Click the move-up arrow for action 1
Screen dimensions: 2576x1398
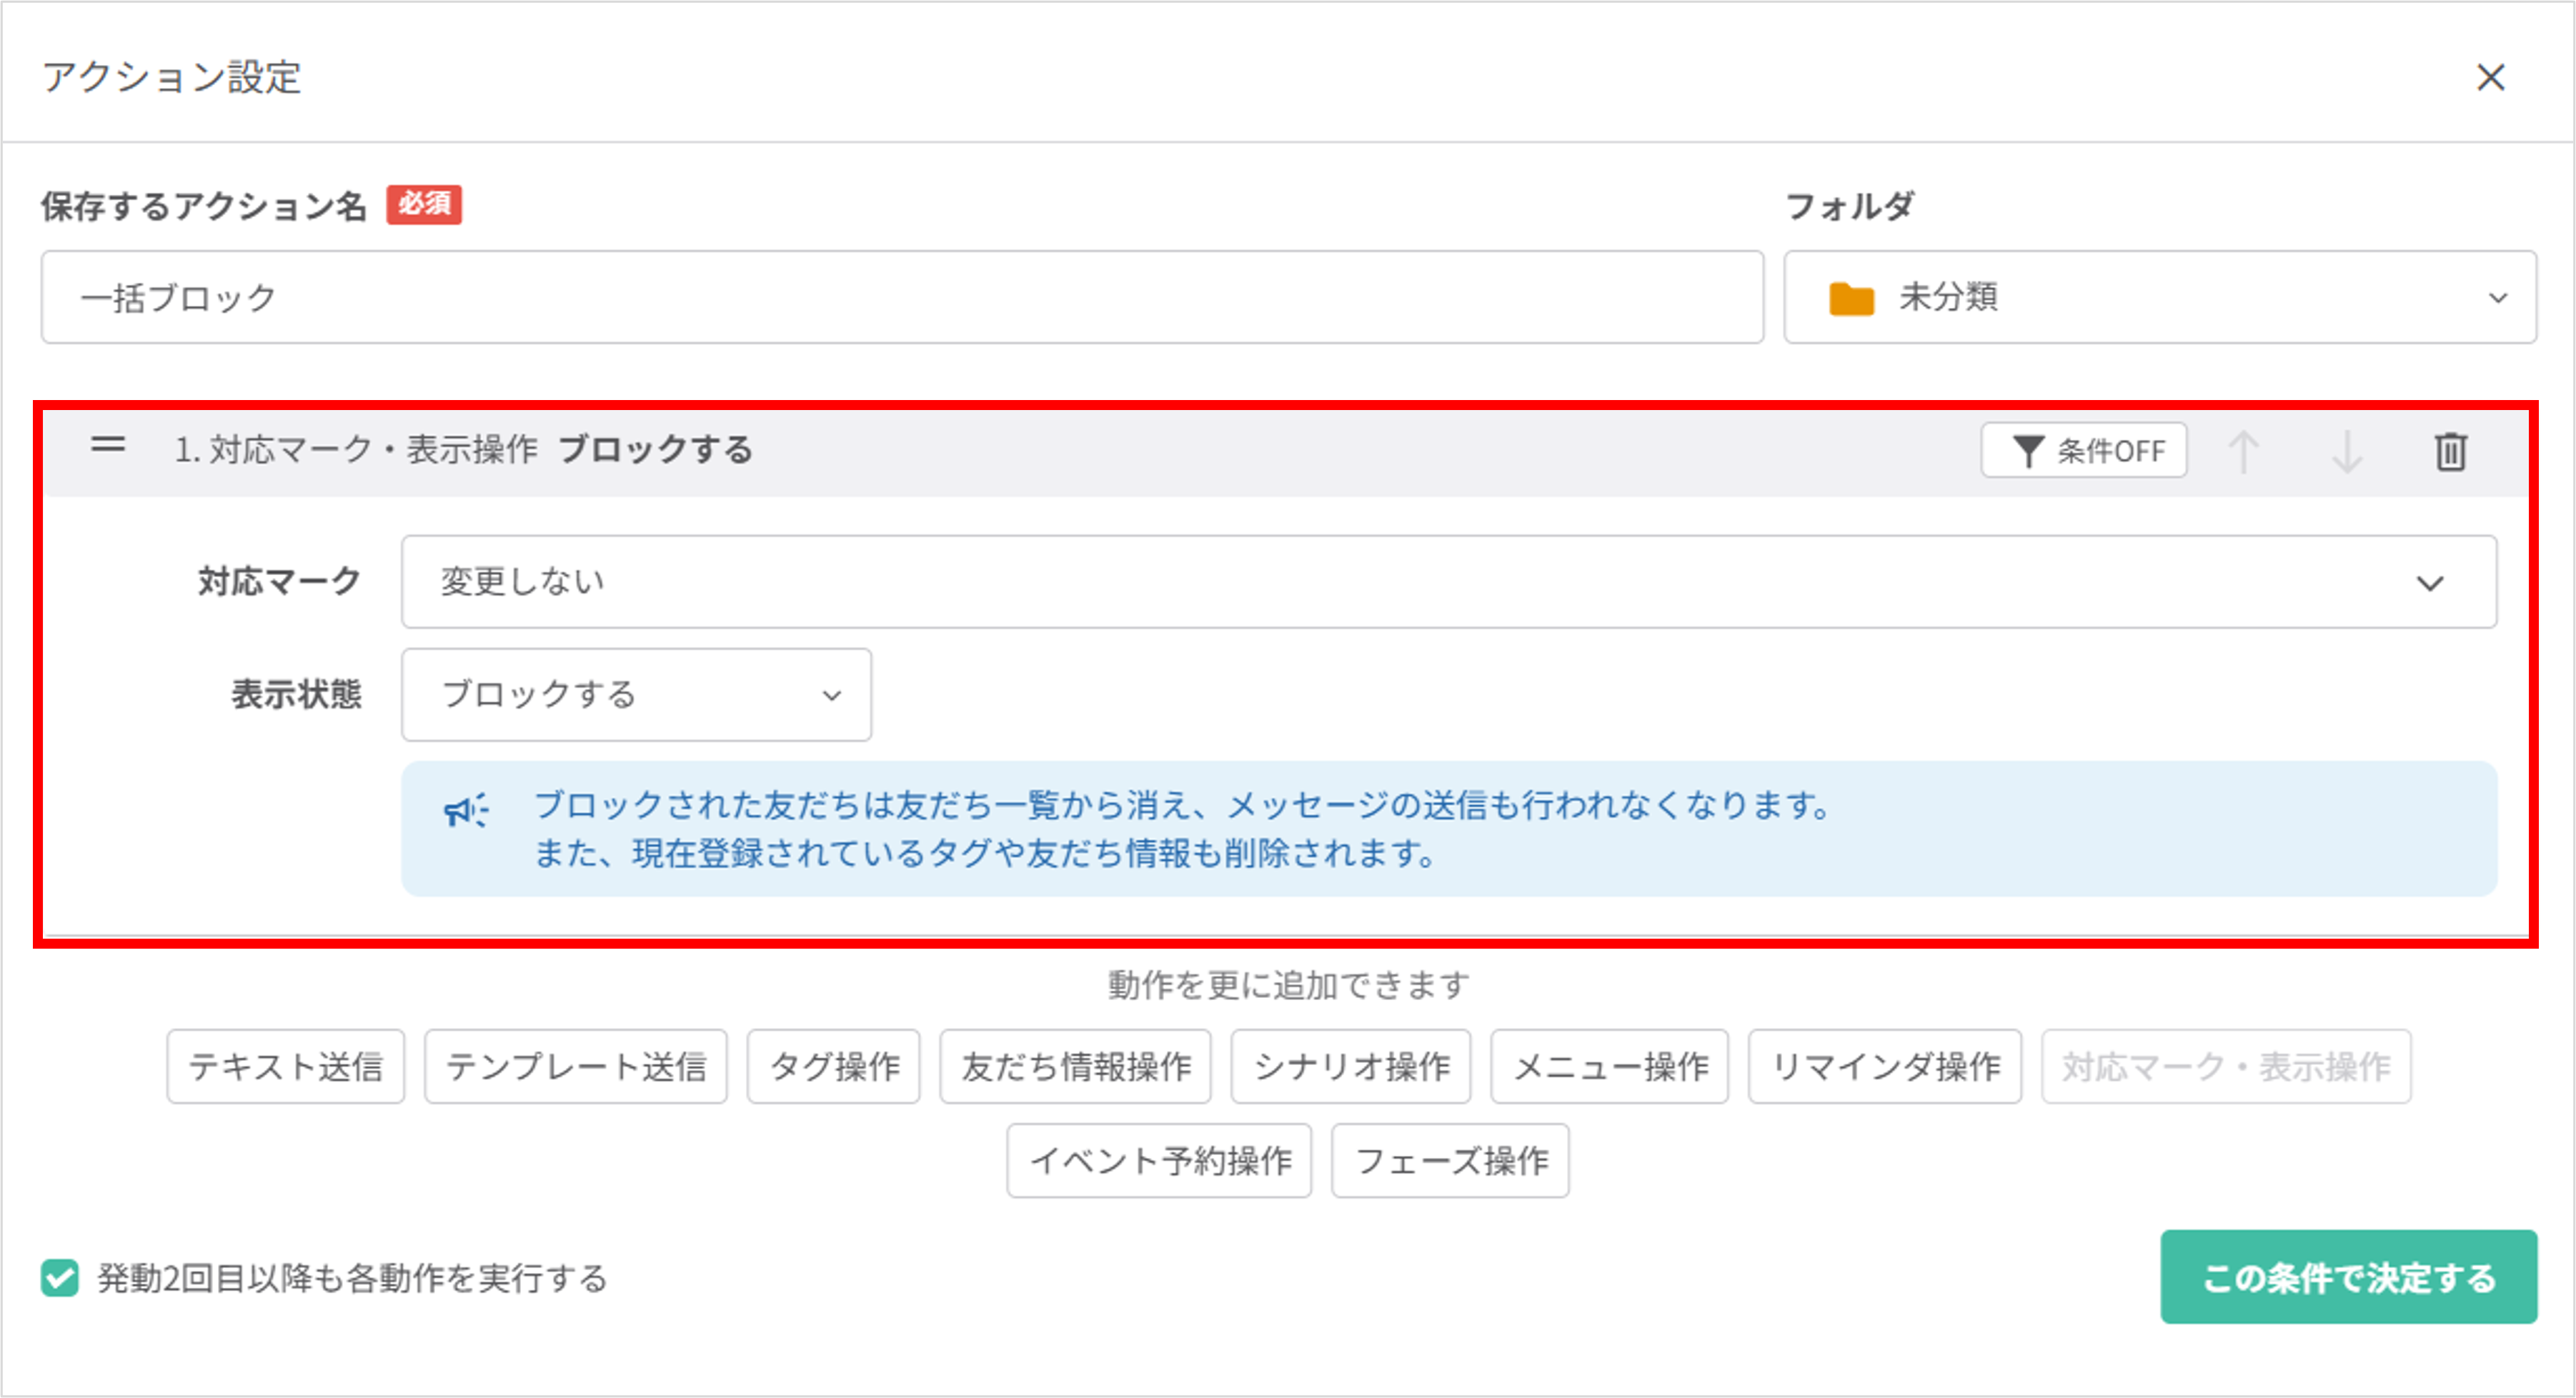[x=2243, y=451]
